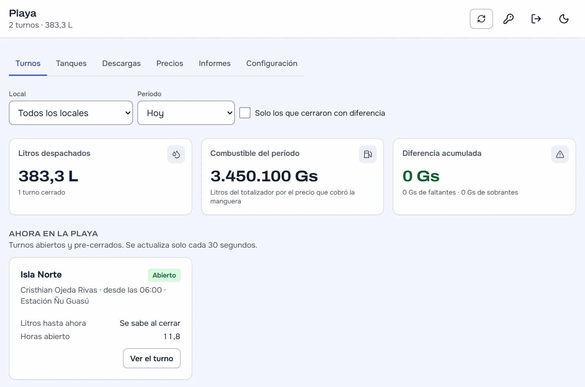The image size is (585, 387).
Task: Click the Abierto status badge
Action: coord(164,275)
